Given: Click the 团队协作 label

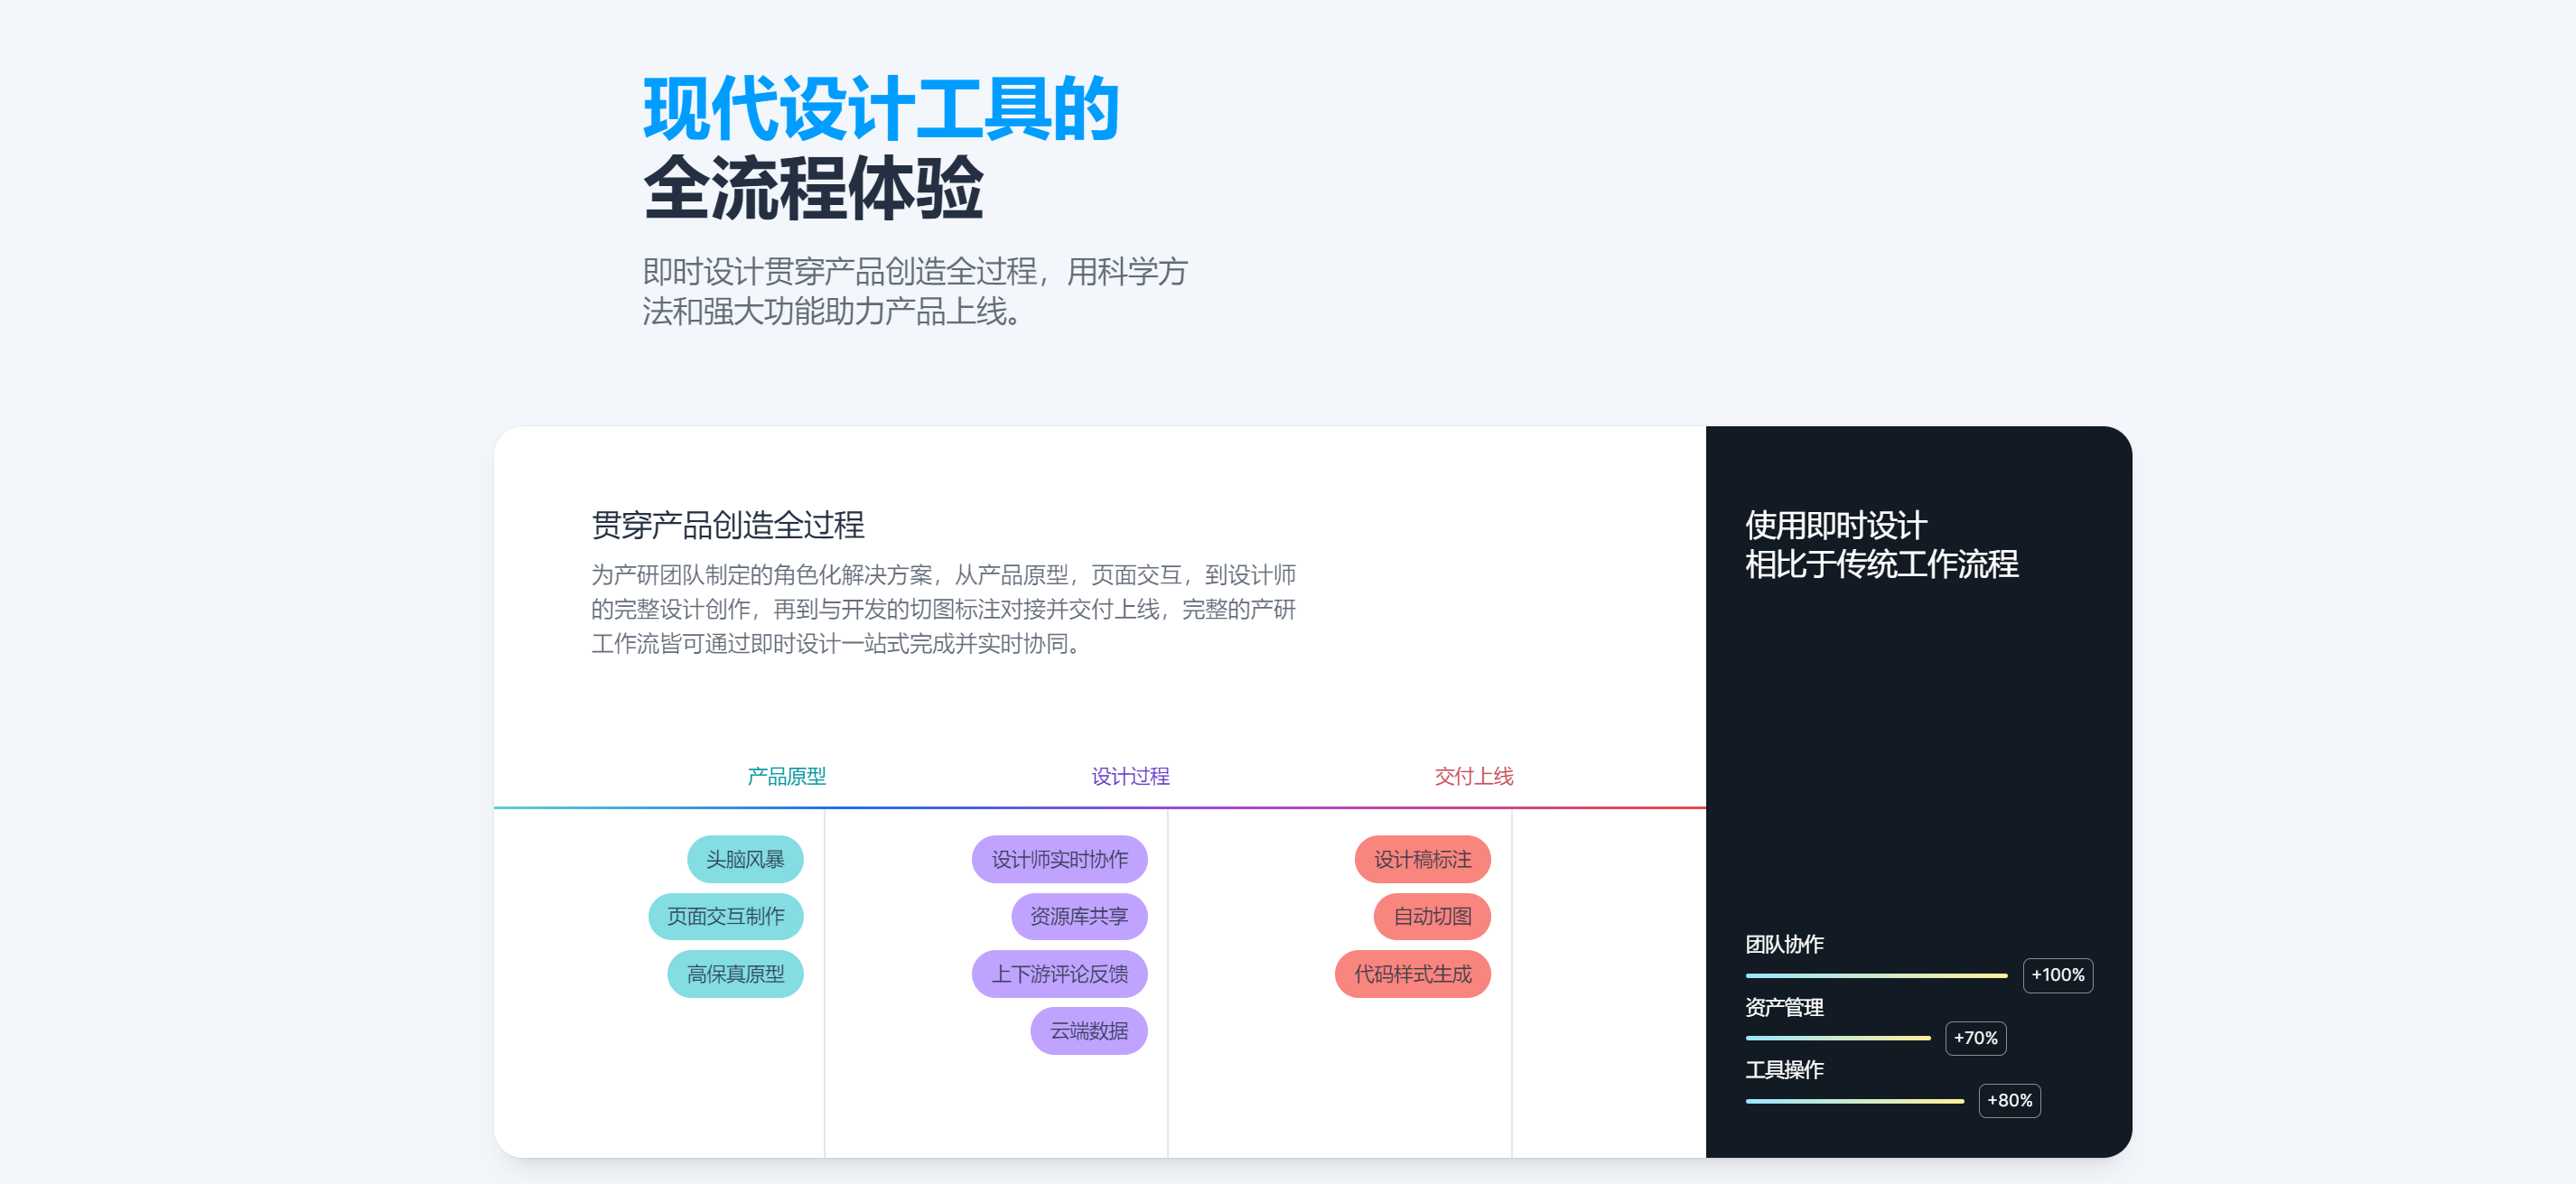Looking at the screenshot, I should point(1785,944).
